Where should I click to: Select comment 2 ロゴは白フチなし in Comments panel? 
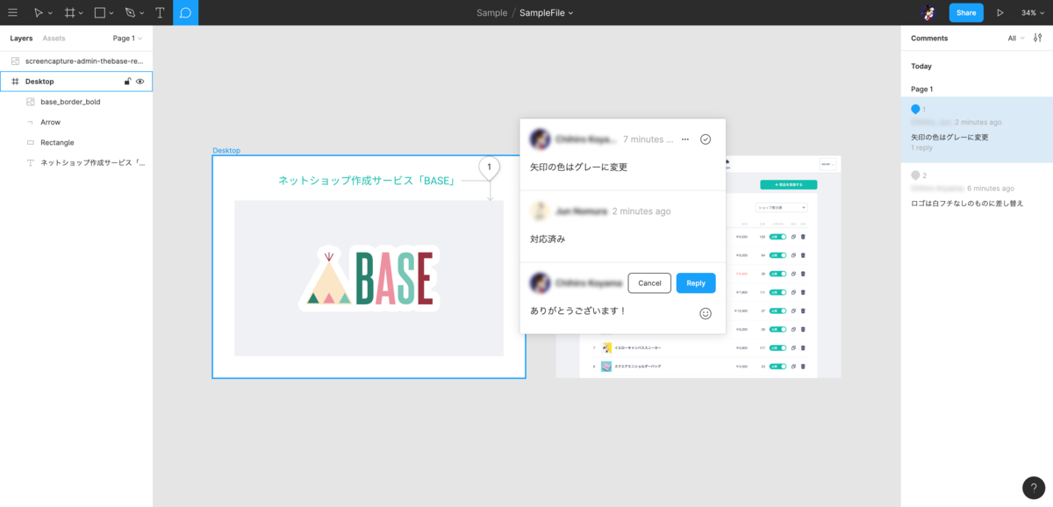(x=977, y=189)
